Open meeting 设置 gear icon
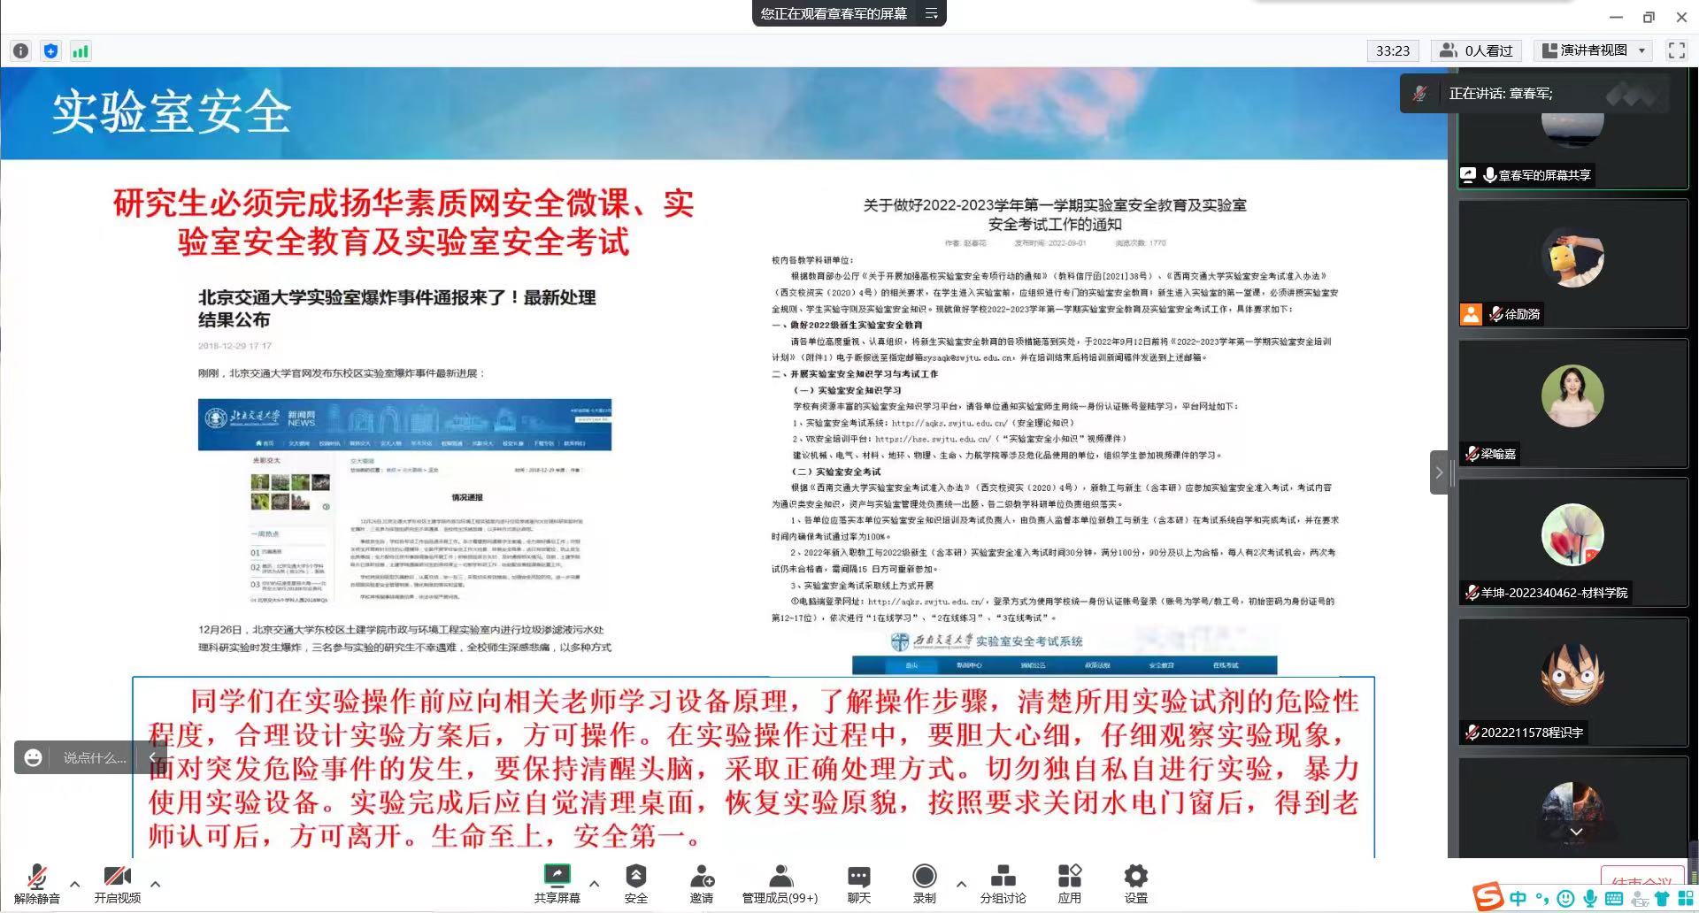Viewport: 1699px width, 913px height. pos(1135,878)
